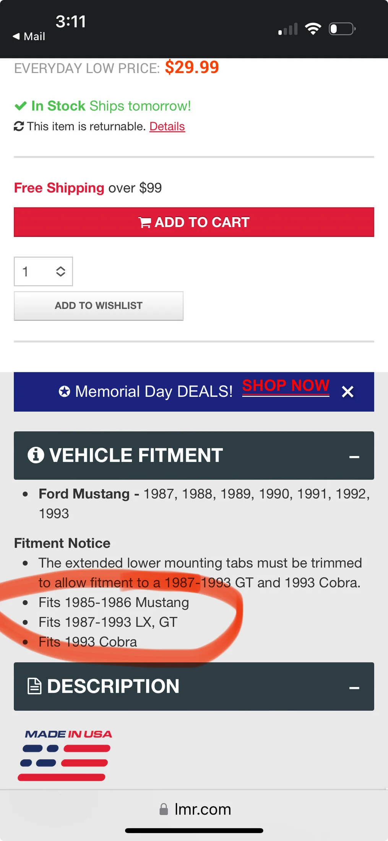
Task: Click the green In Stock checkmark icon
Action: [20, 106]
